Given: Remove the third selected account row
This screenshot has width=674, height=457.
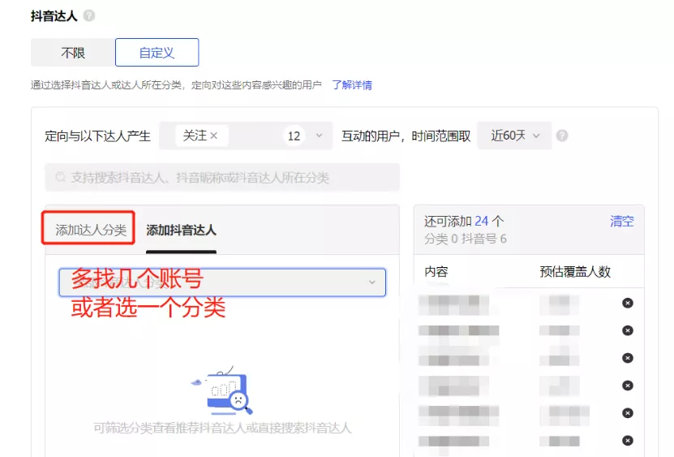Looking at the screenshot, I should (x=628, y=358).
